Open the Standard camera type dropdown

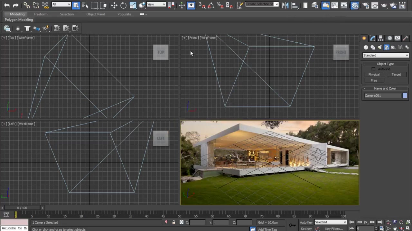pyautogui.click(x=385, y=55)
